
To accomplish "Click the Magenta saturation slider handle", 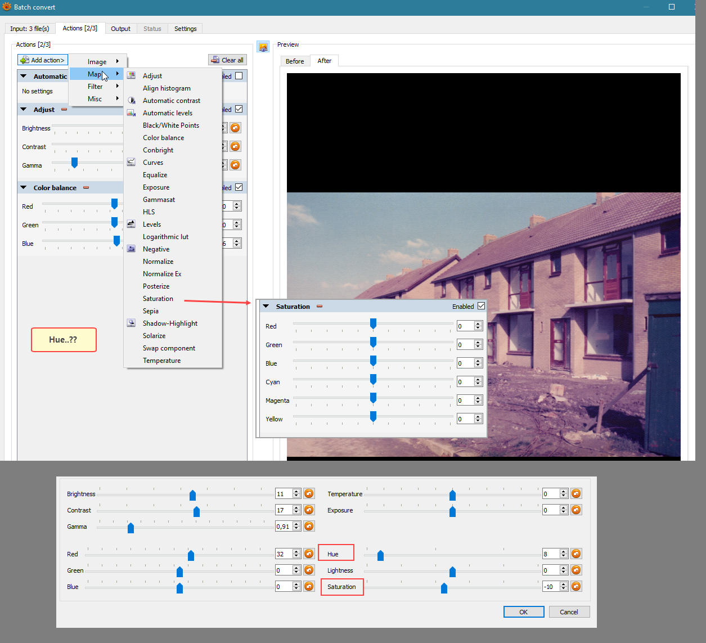I will pos(373,398).
